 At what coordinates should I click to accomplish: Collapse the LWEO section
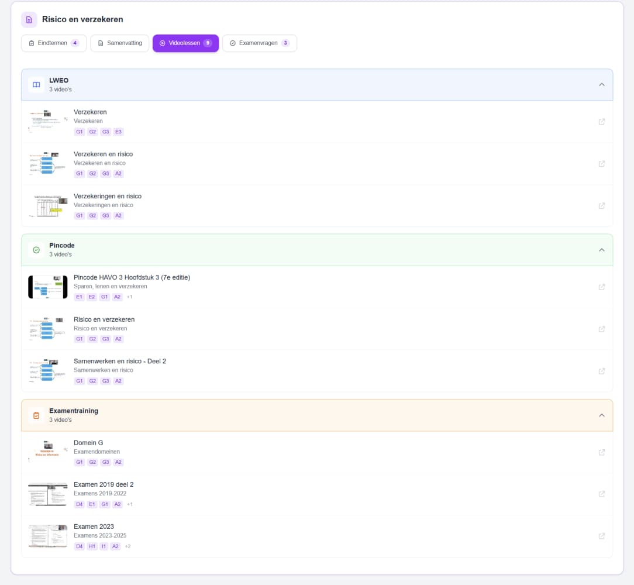(602, 85)
